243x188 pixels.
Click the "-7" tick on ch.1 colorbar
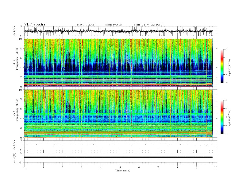[226, 83]
